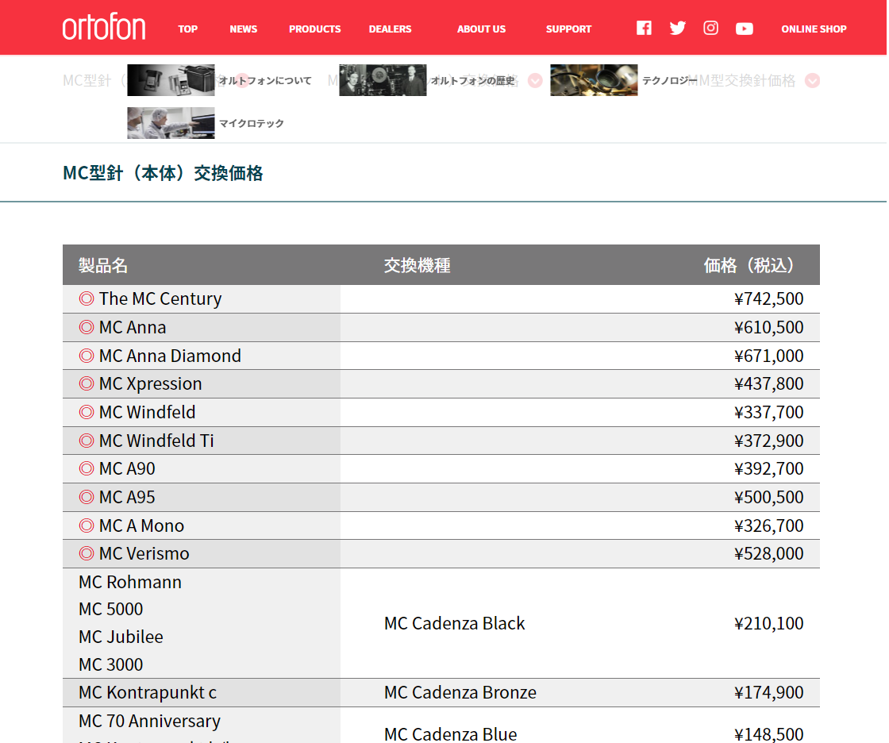The image size is (889, 743).
Task: Click the 製品名 column header
Action: click(x=102, y=265)
